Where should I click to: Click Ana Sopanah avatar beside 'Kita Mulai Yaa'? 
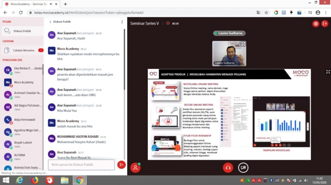click(x=52, y=107)
